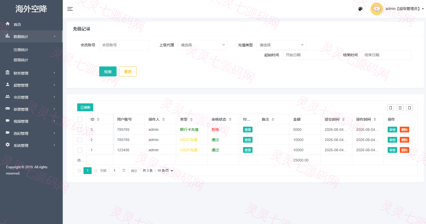Expand 会员管理 sidebar menu
The height and width of the screenshot is (224, 426).
(31, 97)
